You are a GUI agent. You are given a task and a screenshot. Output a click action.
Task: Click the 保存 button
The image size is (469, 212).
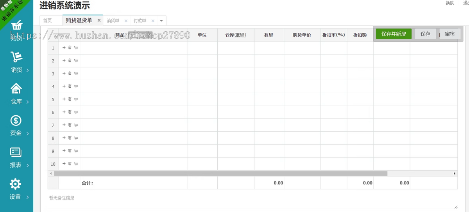pos(426,34)
